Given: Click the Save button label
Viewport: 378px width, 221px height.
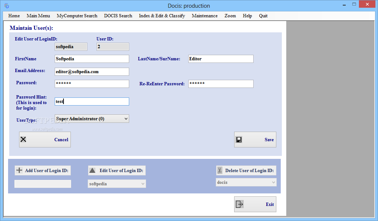Looking at the screenshot, I should pos(269,140).
